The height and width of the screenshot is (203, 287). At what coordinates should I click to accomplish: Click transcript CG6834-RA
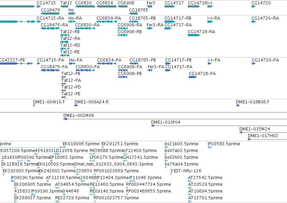[109, 18]
